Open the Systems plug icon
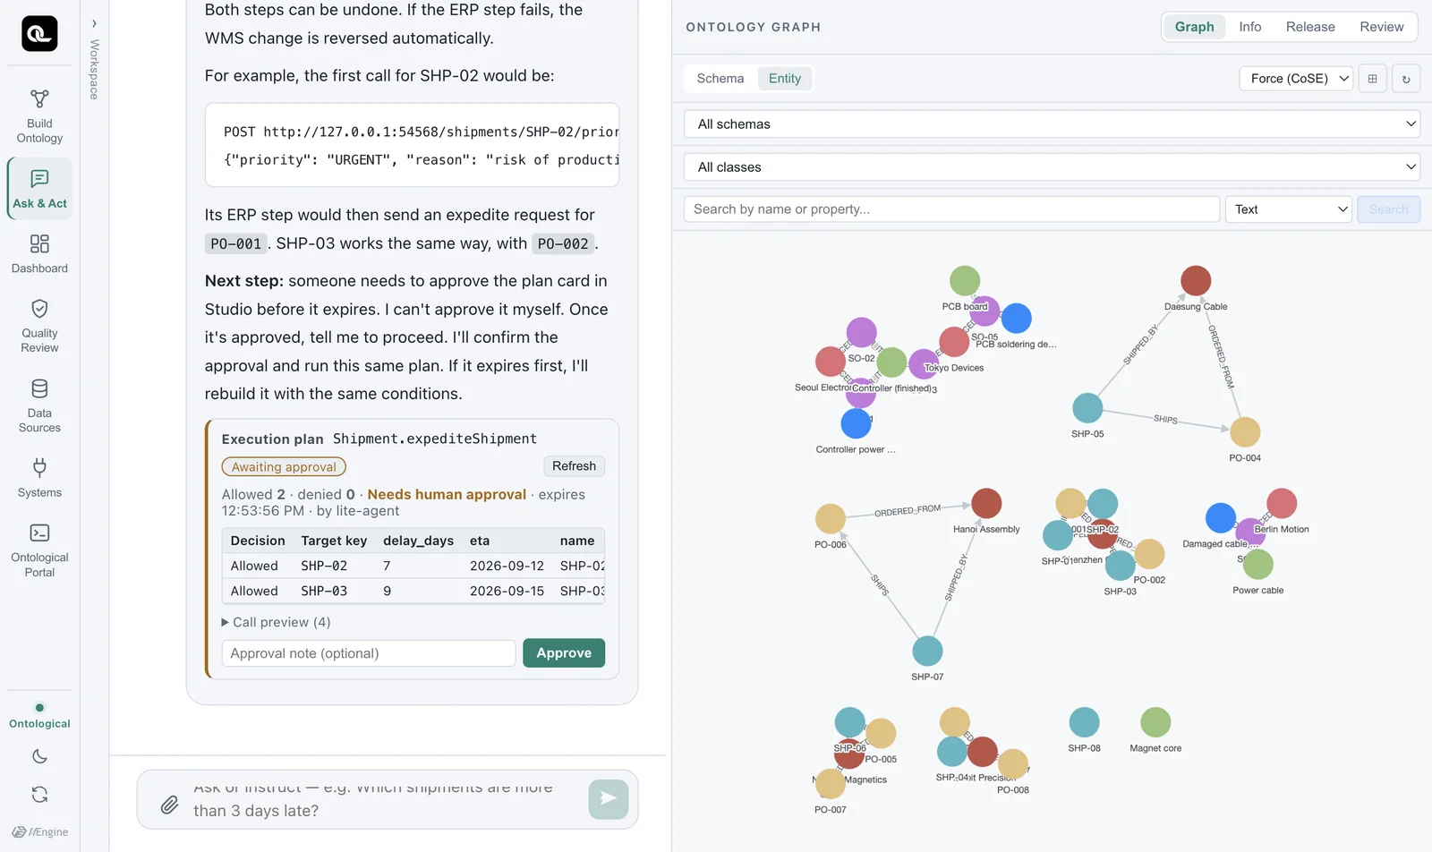The height and width of the screenshot is (852, 1432). [39, 467]
